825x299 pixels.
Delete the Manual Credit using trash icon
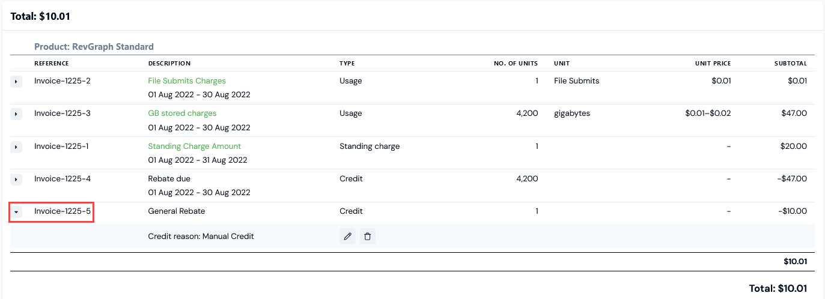pyautogui.click(x=368, y=237)
